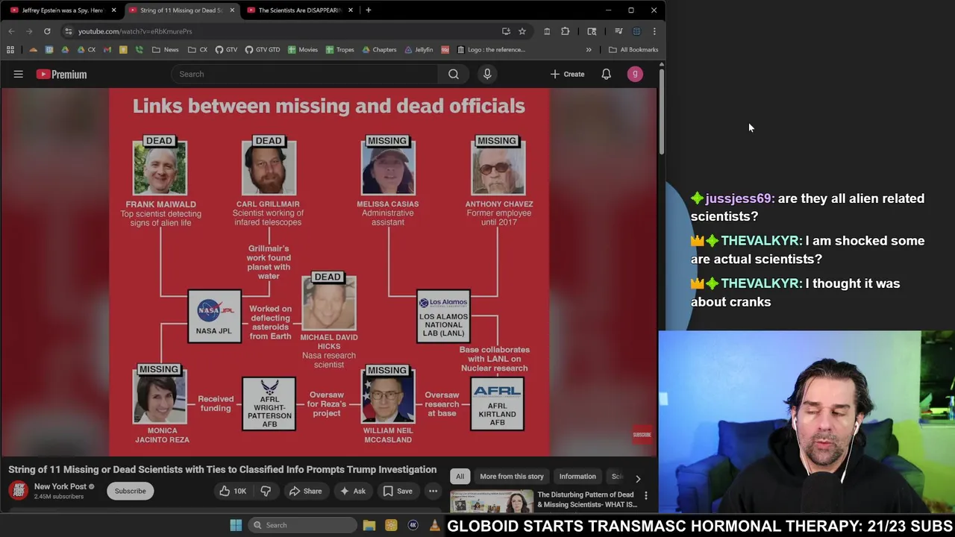
Task: Open the media control playlist icon
Action: pos(619,31)
